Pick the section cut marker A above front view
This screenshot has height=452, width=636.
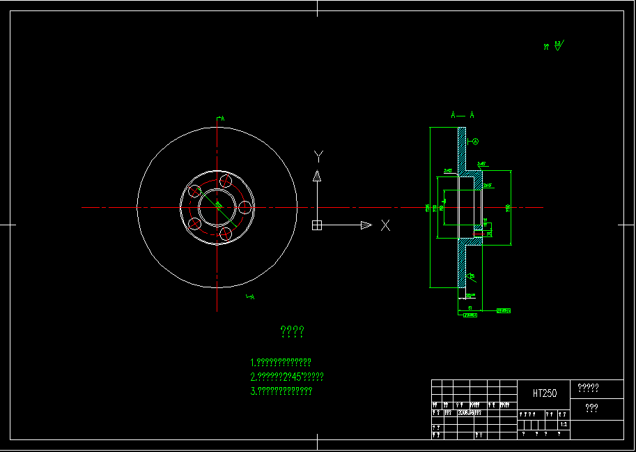[221, 119]
